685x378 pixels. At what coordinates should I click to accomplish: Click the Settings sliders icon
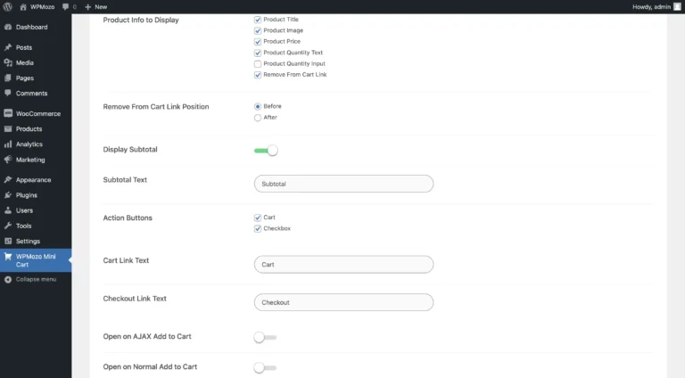click(8, 241)
